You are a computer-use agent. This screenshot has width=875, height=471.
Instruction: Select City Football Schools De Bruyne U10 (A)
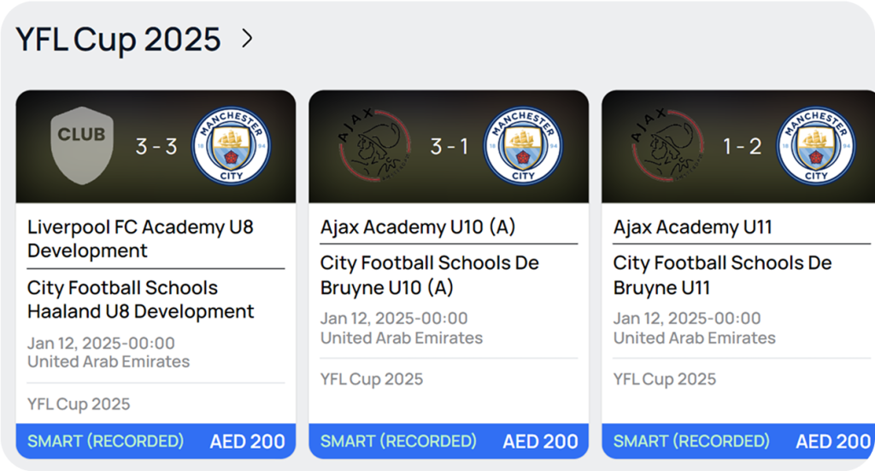(430, 276)
